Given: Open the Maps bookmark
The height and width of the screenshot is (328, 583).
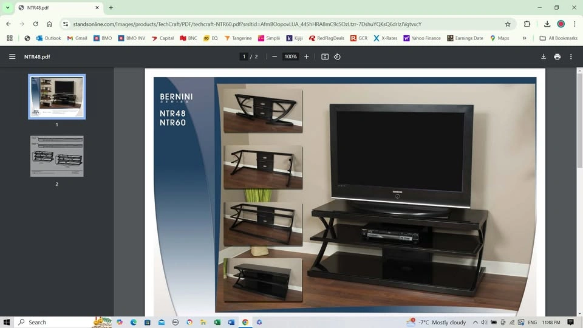Looking at the screenshot, I should pos(499,38).
